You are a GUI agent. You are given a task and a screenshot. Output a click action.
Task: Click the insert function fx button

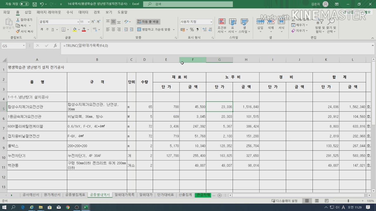pyautogui.click(x=55, y=46)
